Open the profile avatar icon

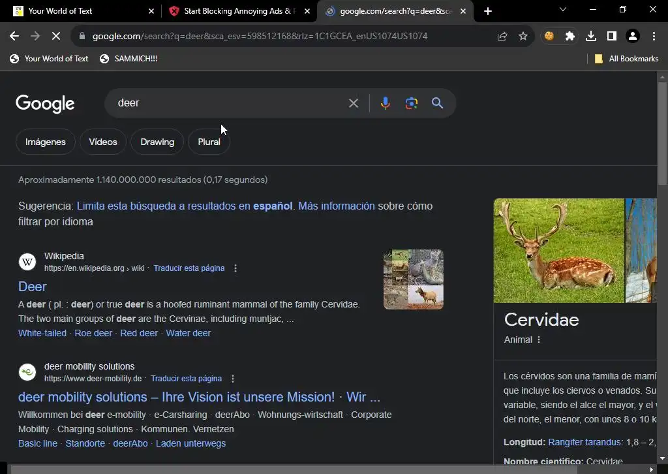coord(633,36)
